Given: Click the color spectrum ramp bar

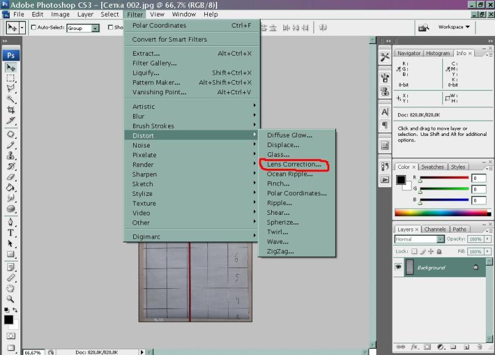Looking at the screenshot, I should [x=443, y=213].
